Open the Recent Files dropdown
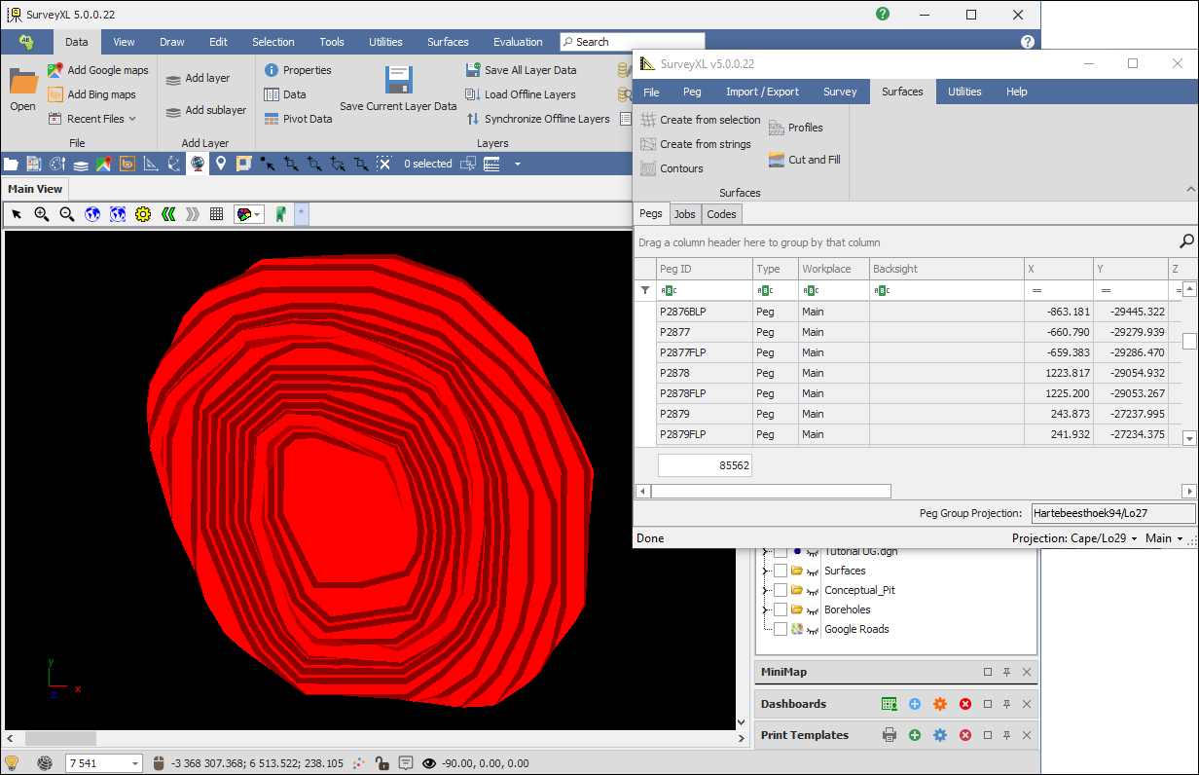 point(93,119)
